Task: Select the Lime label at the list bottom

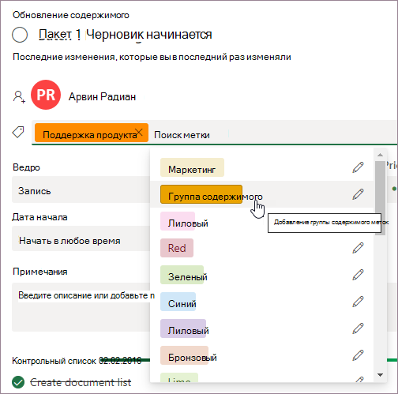Action: [x=179, y=377]
